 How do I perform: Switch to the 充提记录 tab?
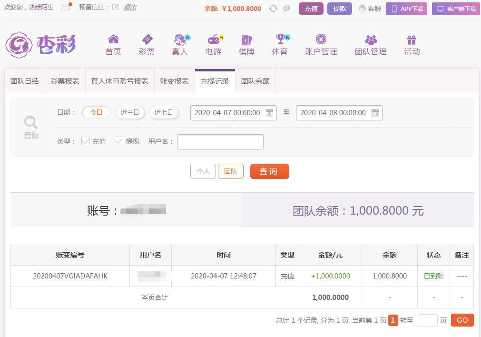[x=215, y=81]
